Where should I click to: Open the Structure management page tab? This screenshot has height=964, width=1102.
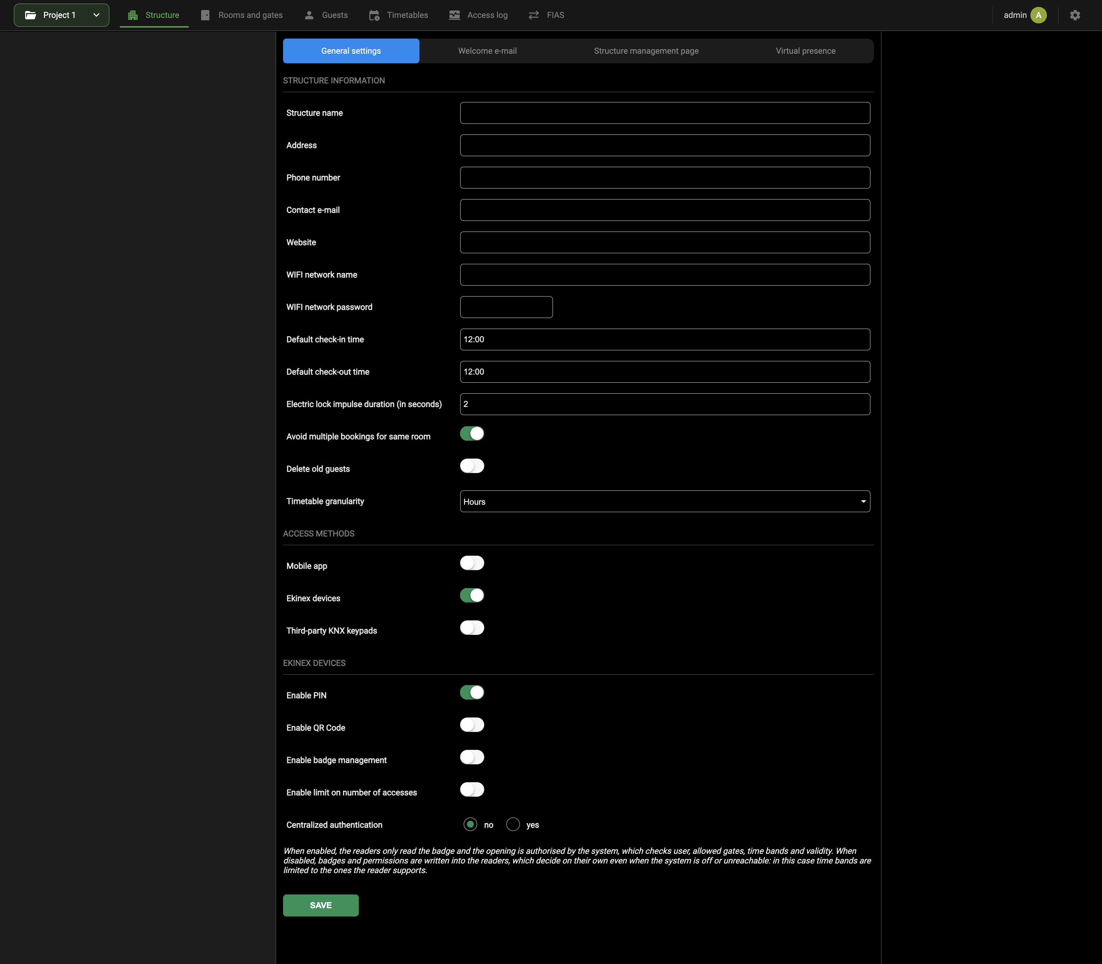tap(646, 51)
